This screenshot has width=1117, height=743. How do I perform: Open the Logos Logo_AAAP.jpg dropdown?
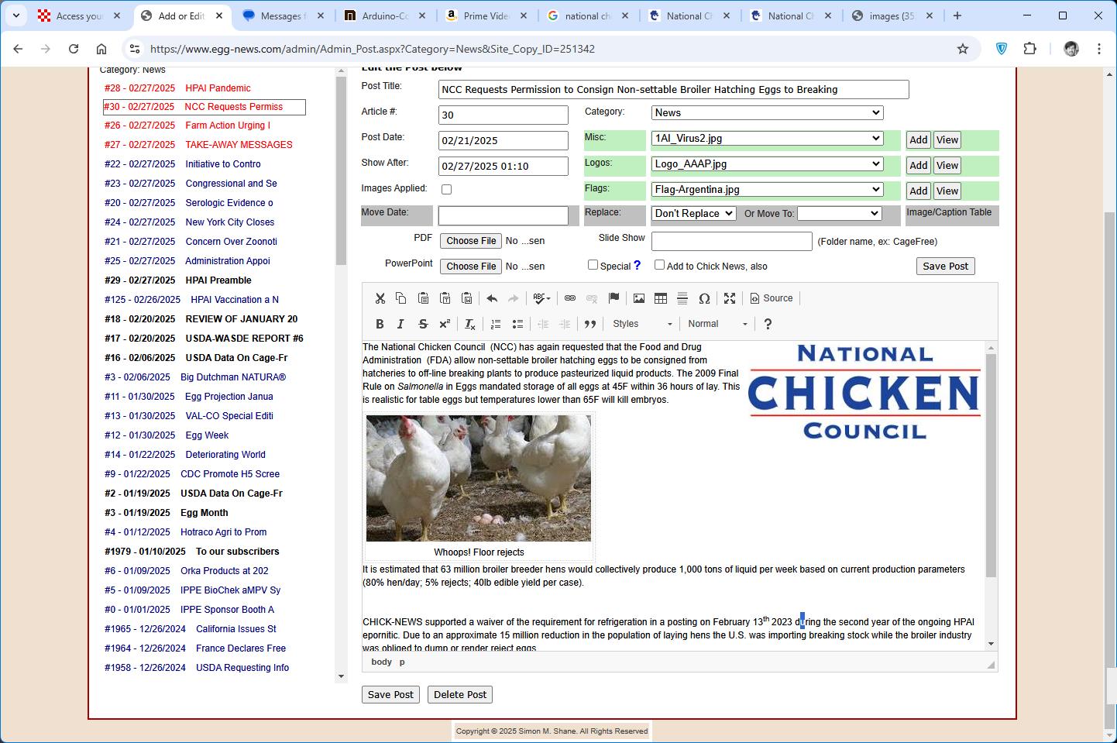[767, 164]
